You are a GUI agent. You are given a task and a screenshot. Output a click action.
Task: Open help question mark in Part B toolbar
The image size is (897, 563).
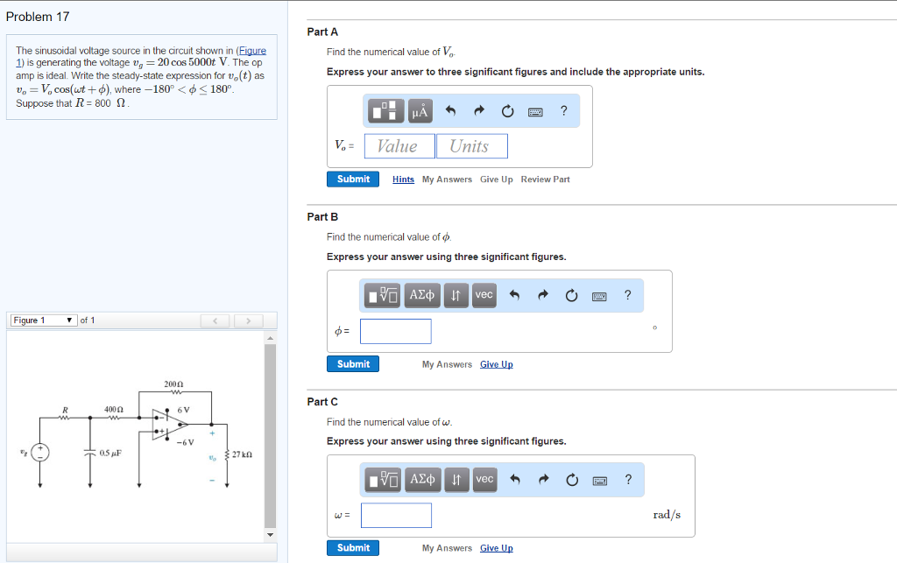click(627, 296)
